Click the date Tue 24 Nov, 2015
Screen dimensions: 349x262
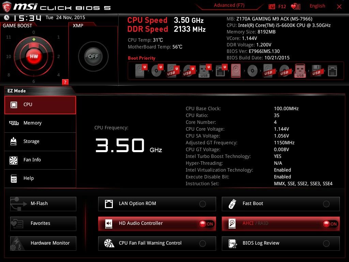[65, 17]
